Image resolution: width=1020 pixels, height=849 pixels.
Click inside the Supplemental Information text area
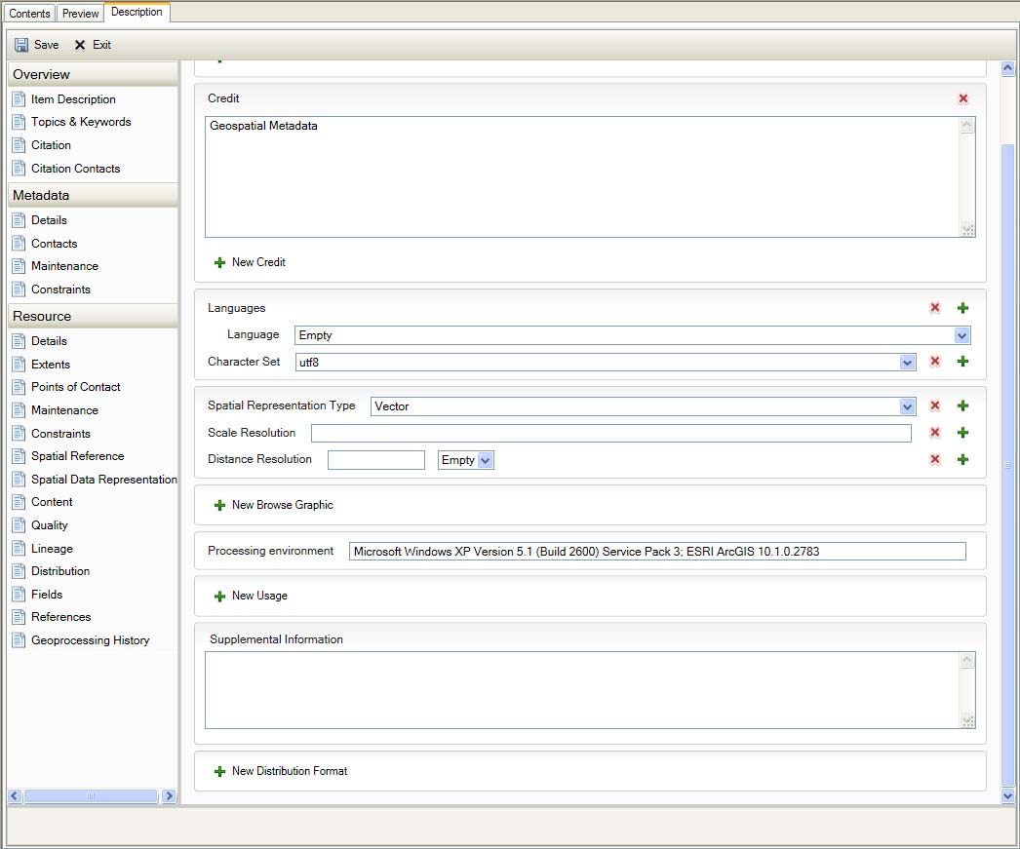[585, 687]
